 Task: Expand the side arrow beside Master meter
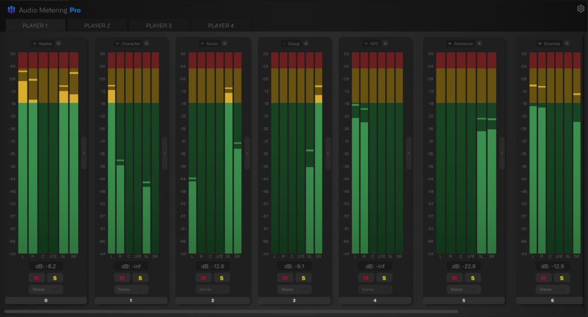[84, 153]
